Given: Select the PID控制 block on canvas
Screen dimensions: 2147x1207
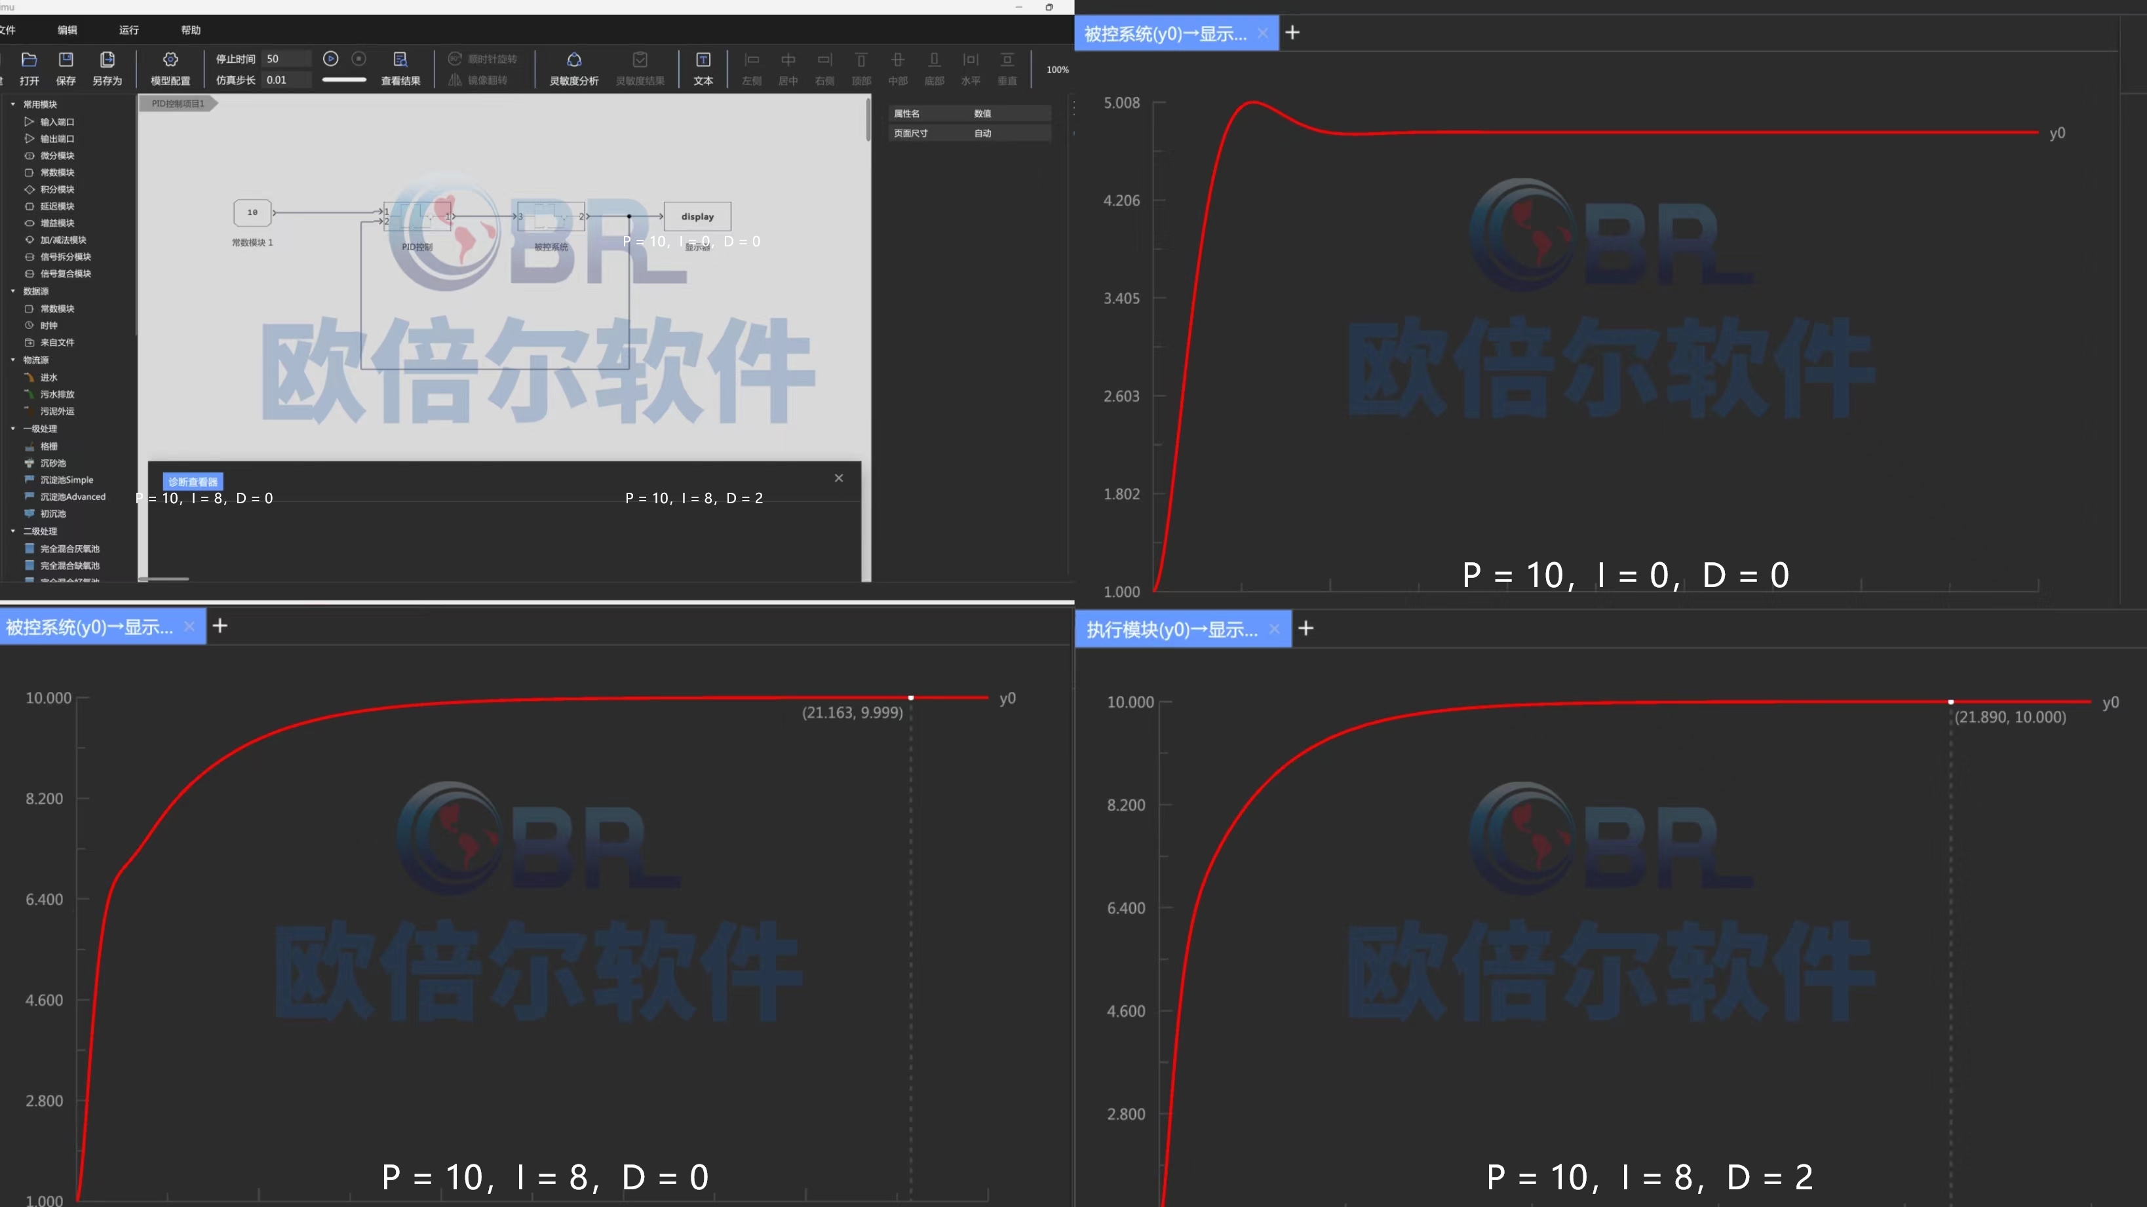Looking at the screenshot, I should click(x=418, y=217).
